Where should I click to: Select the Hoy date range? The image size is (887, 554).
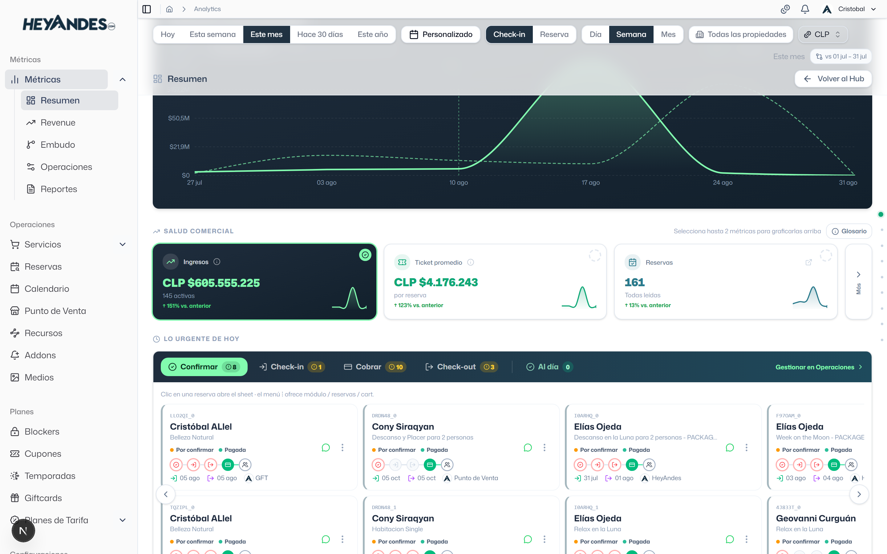point(168,34)
